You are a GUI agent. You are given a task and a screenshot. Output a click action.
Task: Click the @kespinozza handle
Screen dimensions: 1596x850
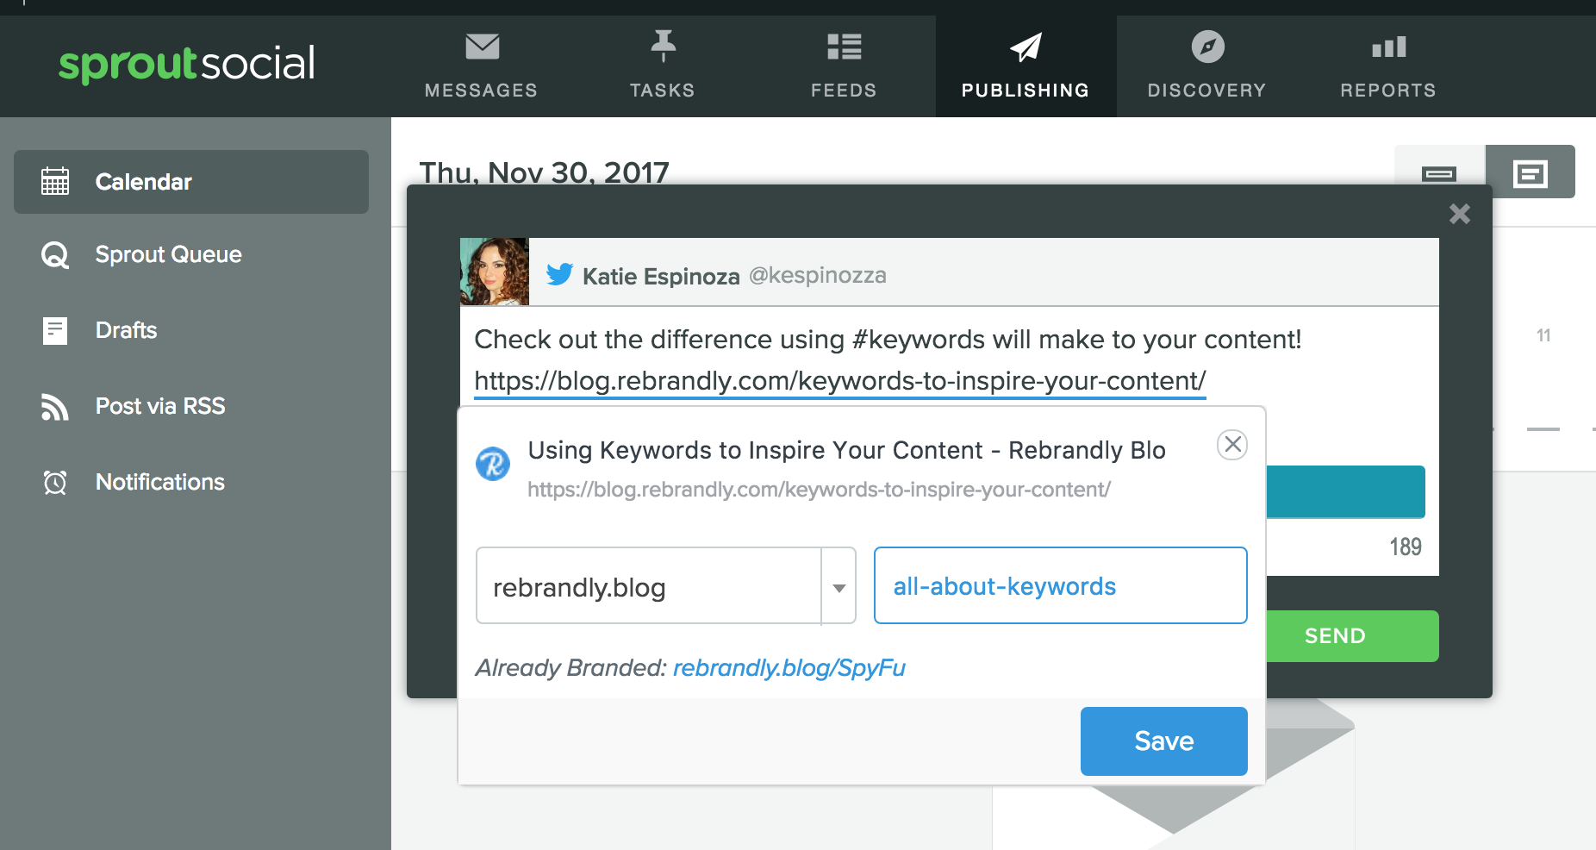click(818, 275)
